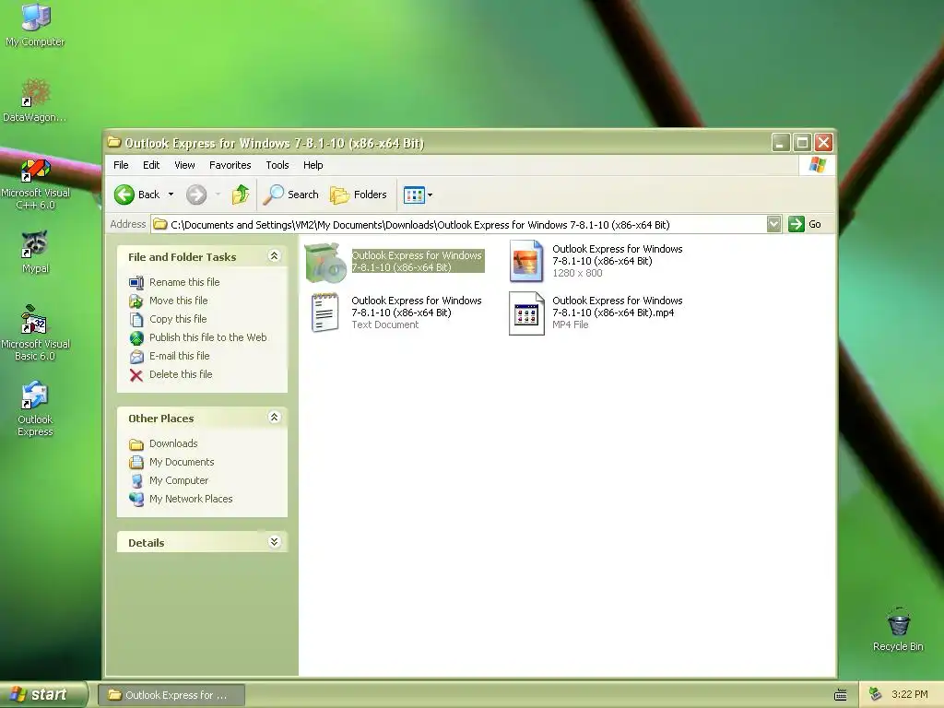Select Microsoft Visual C++ 6.0 desktop icon
944x708 pixels.
click(36, 184)
